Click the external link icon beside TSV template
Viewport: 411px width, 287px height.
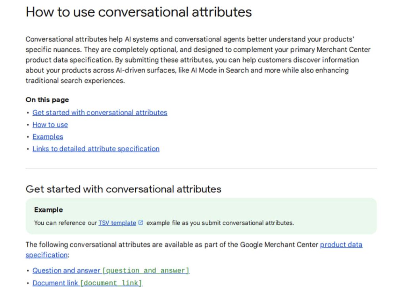click(141, 222)
